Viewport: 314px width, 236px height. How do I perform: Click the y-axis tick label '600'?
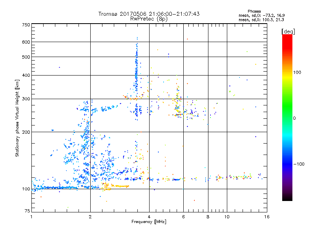click(x=26, y=42)
